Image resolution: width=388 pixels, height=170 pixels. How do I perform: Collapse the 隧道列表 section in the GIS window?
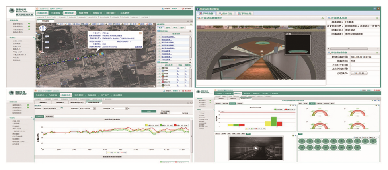[190, 31]
